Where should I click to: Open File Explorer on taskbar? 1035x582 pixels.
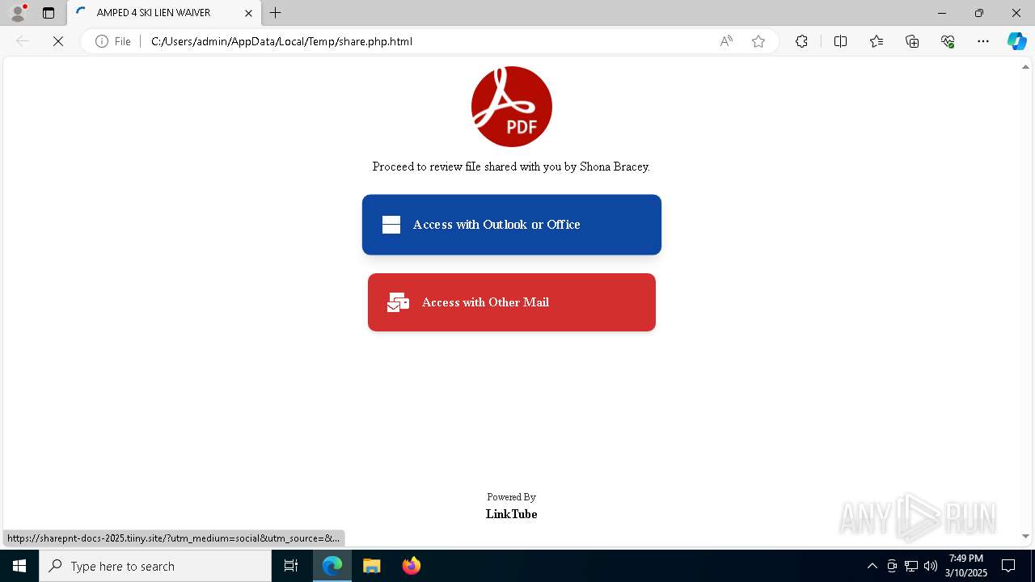(371, 566)
